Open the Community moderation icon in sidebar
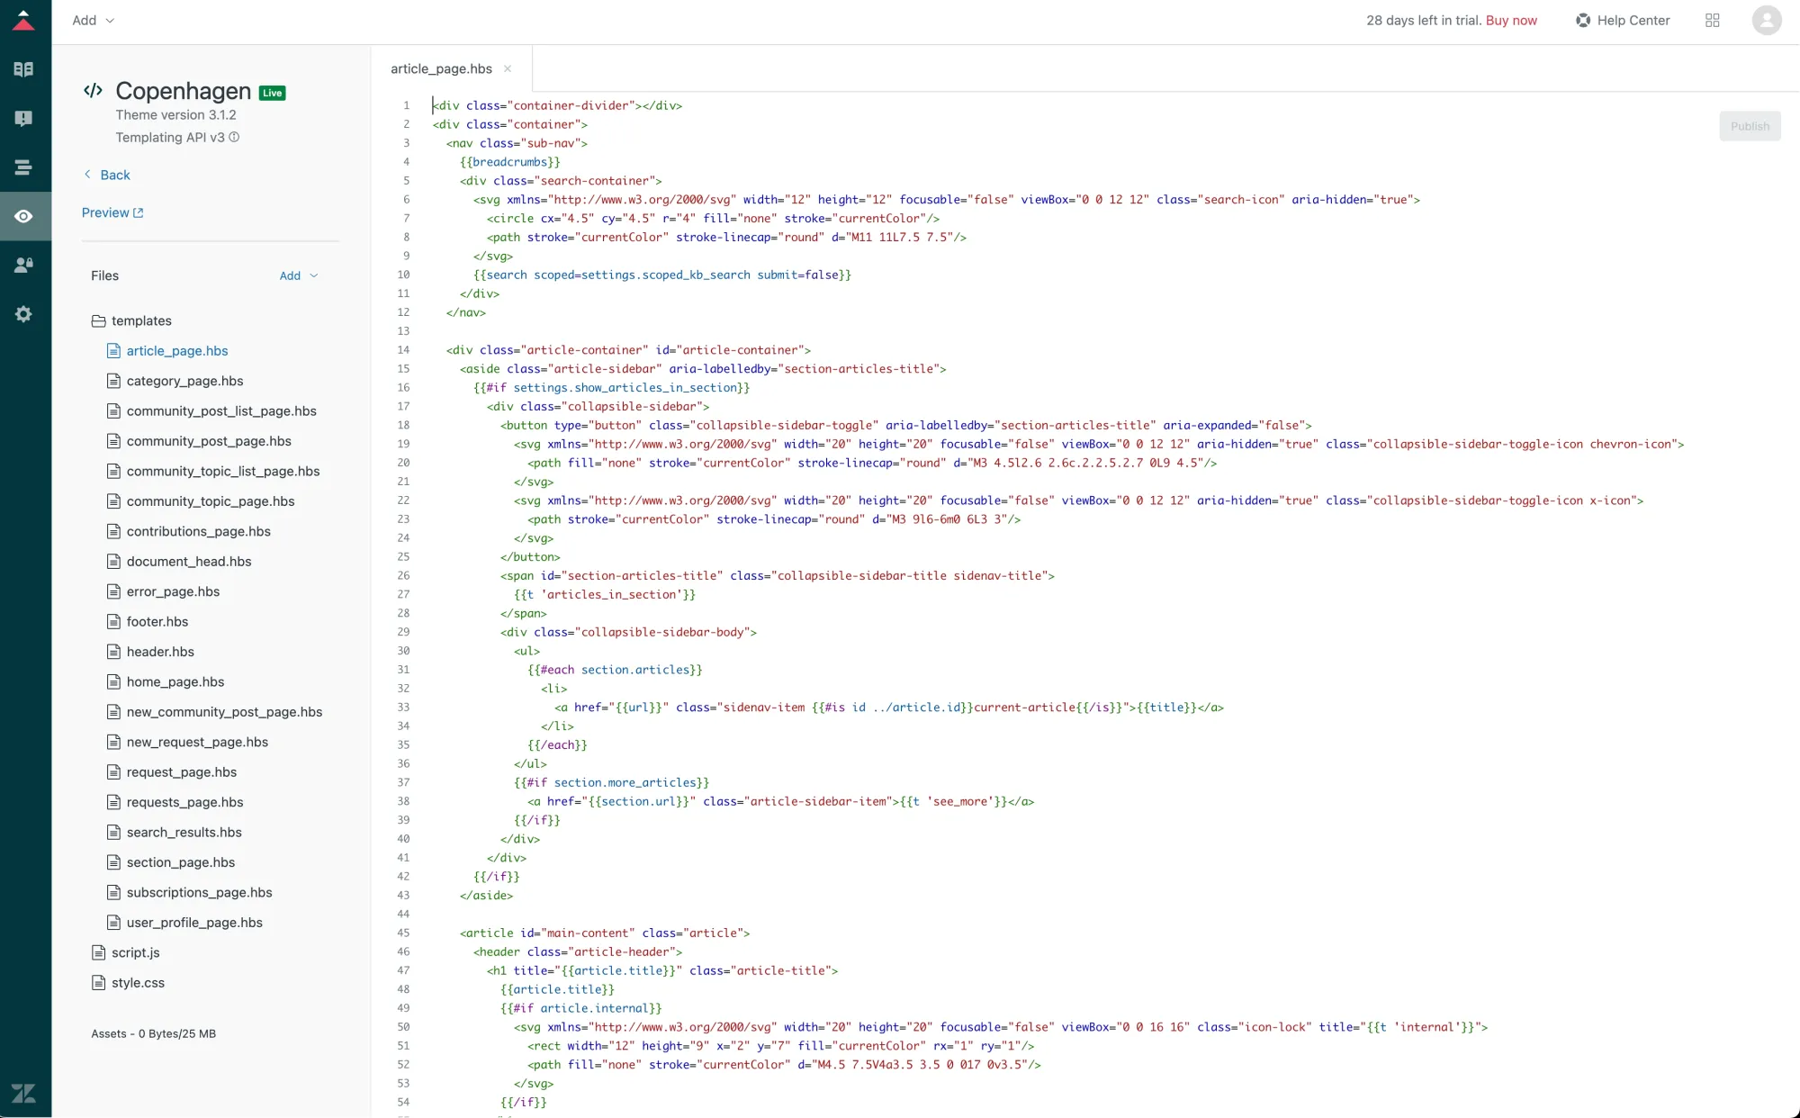The height and width of the screenshot is (1118, 1800). [24, 119]
